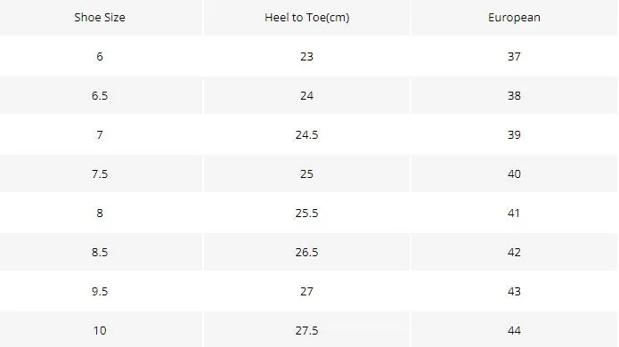
Task: Select shoe size 6 cell
Action: tap(100, 56)
